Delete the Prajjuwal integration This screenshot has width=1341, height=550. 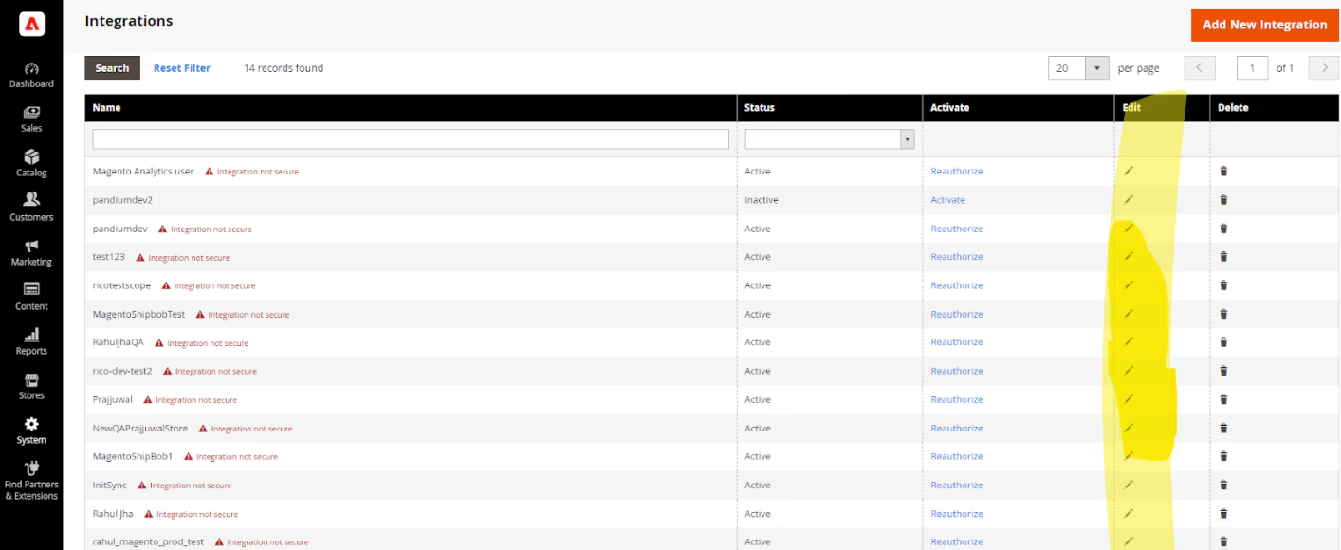point(1223,399)
